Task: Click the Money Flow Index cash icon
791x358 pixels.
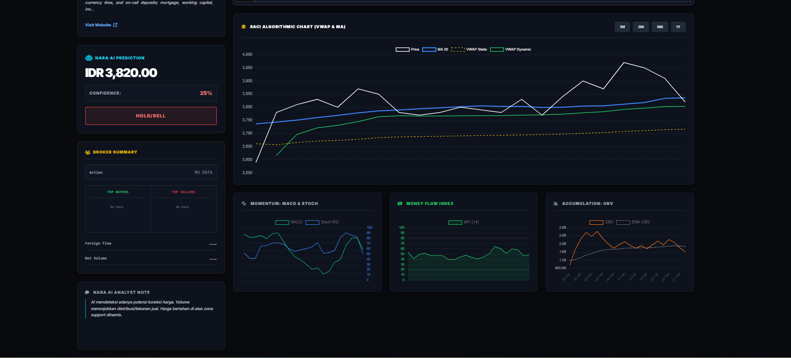Action: click(x=400, y=204)
